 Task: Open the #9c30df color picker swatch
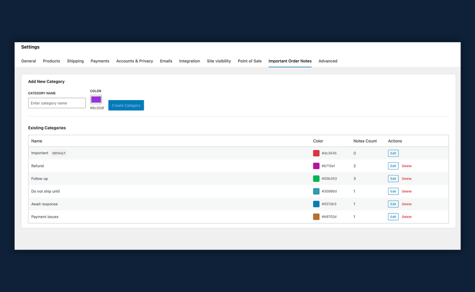(96, 100)
